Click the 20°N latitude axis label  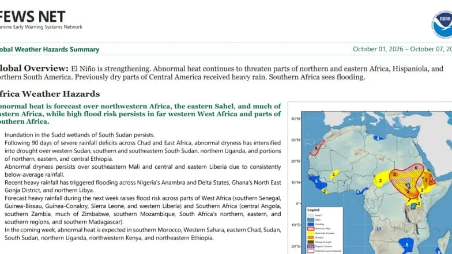click(295, 161)
